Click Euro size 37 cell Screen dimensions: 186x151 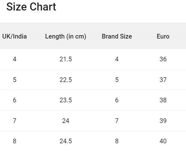click(163, 80)
